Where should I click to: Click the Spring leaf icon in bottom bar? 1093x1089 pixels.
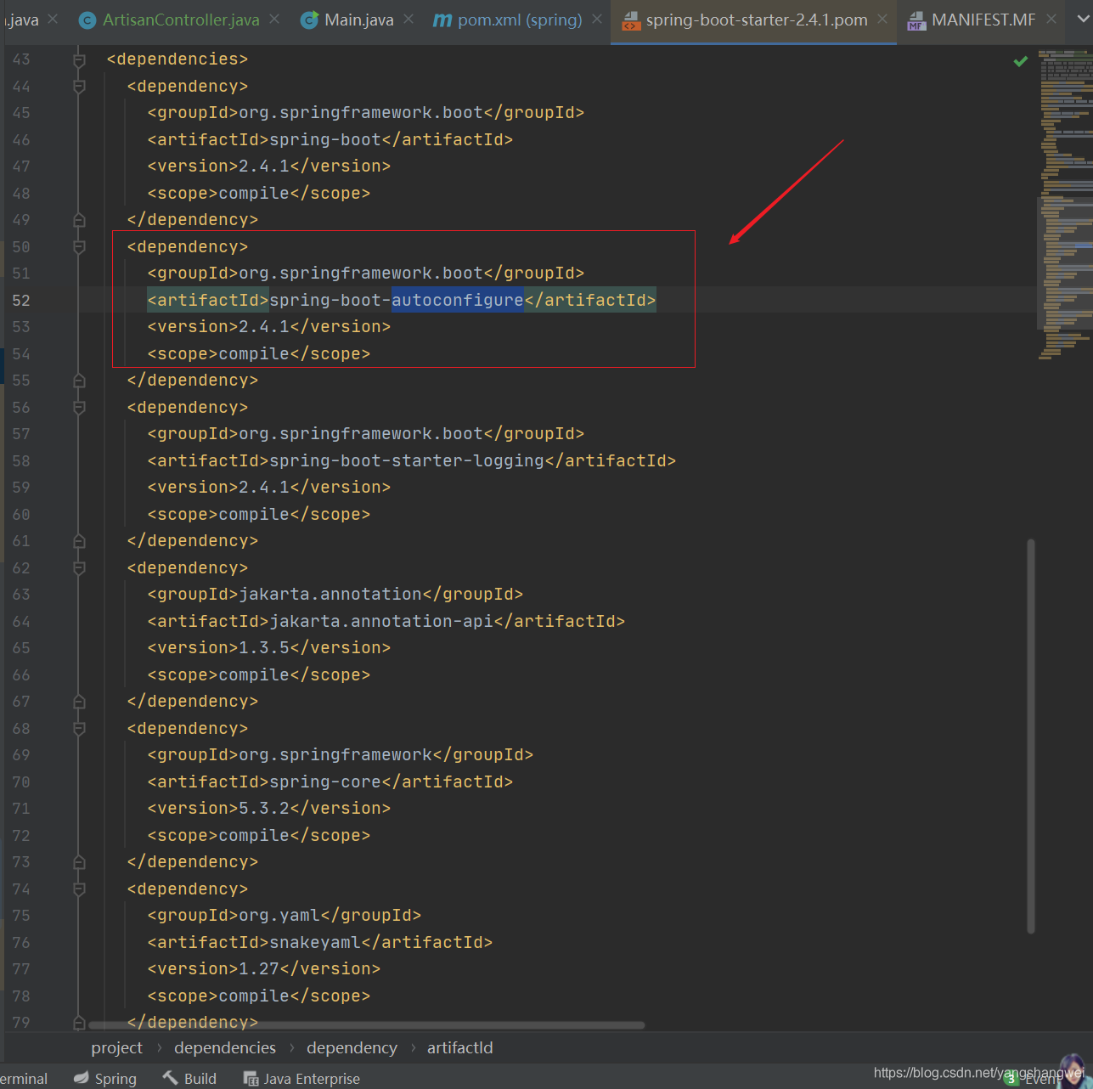point(81,1078)
